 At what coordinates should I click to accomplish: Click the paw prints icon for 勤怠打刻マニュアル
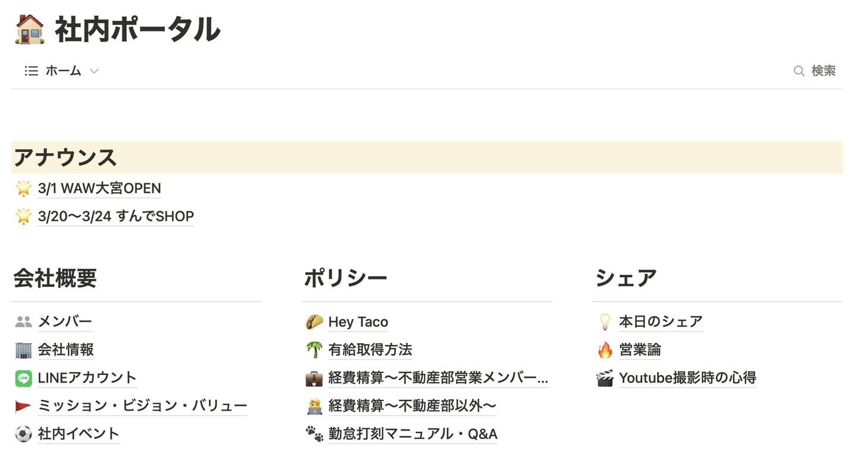click(314, 434)
